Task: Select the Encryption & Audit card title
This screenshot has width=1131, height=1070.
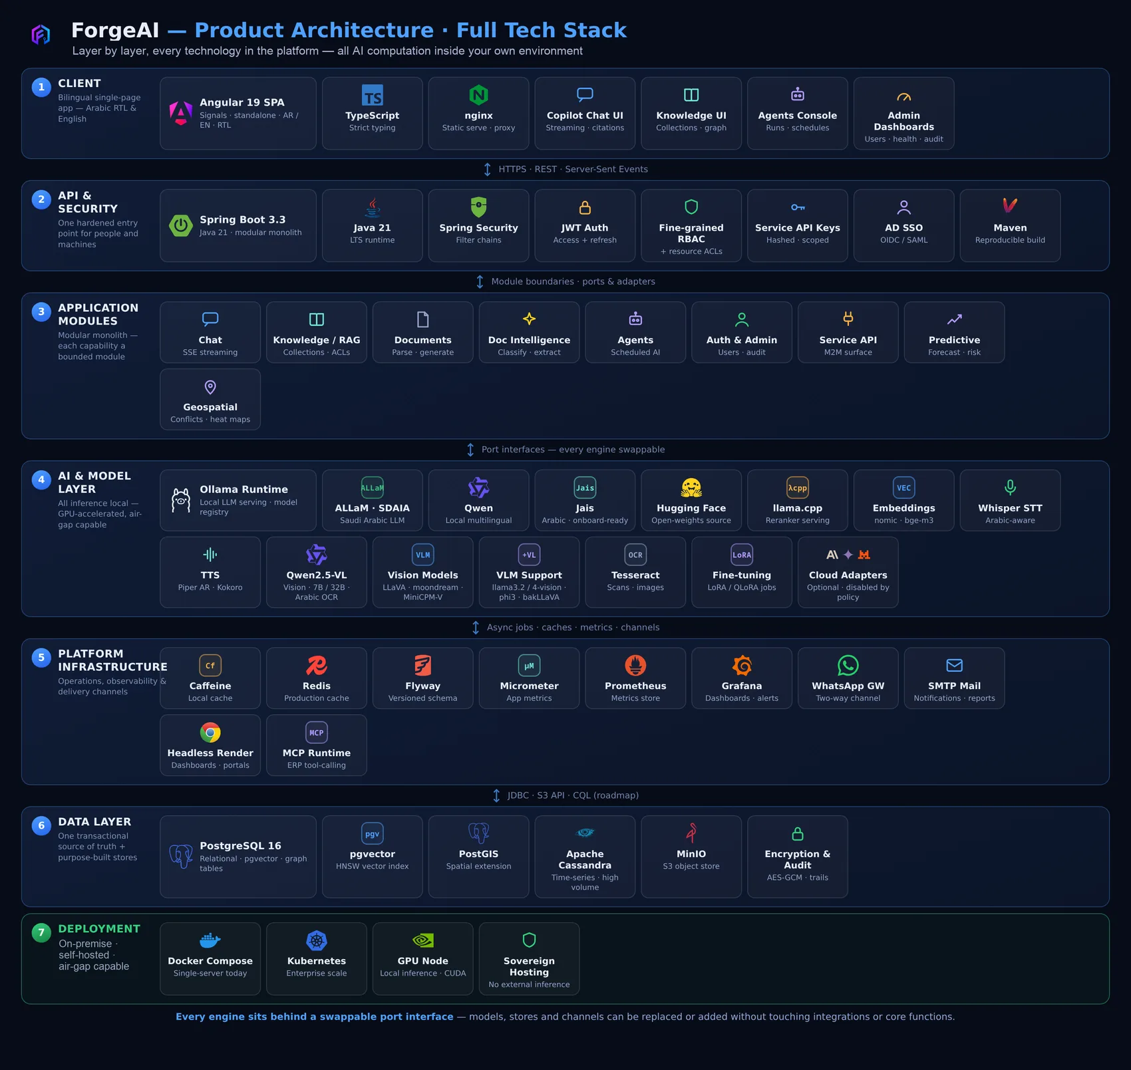Action: click(798, 859)
